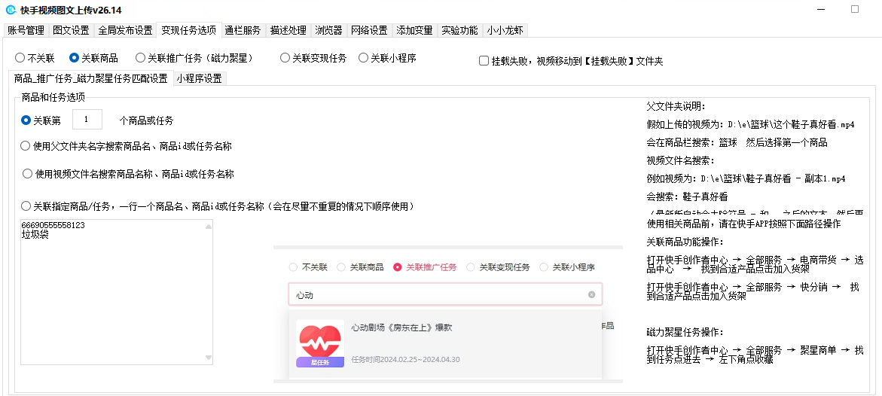882x396 pixels.
Task: Click text area scroll-up arrow
Action: [x=209, y=226]
